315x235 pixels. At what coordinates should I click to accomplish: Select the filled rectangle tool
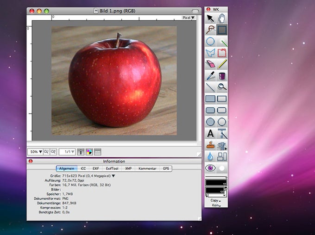(x=210, y=99)
